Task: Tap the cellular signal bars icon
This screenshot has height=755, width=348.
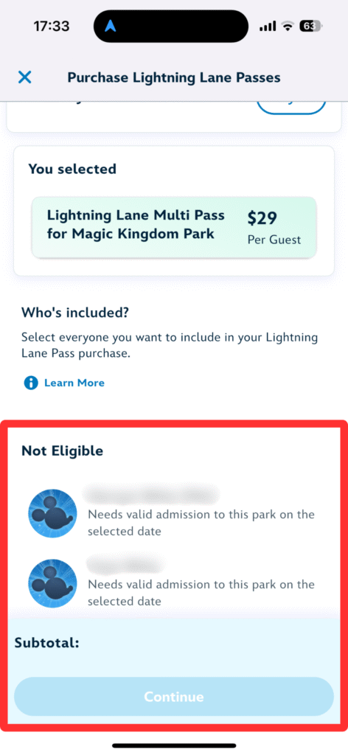Action: pos(268,27)
